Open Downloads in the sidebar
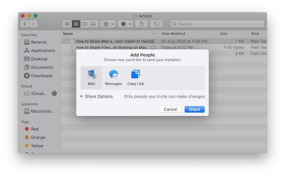 tap(38, 76)
